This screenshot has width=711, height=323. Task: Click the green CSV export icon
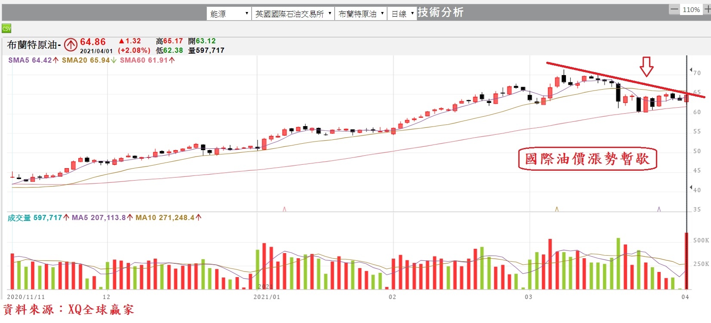point(6,29)
